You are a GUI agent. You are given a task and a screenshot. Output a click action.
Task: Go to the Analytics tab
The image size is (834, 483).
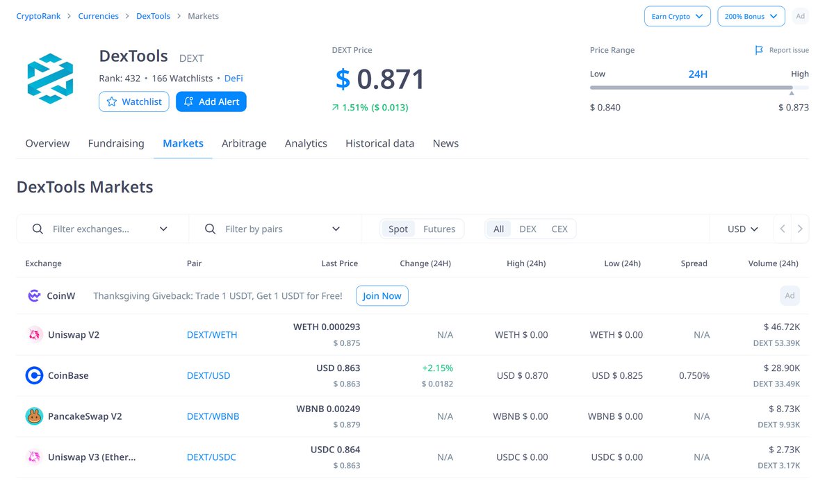[306, 143]
